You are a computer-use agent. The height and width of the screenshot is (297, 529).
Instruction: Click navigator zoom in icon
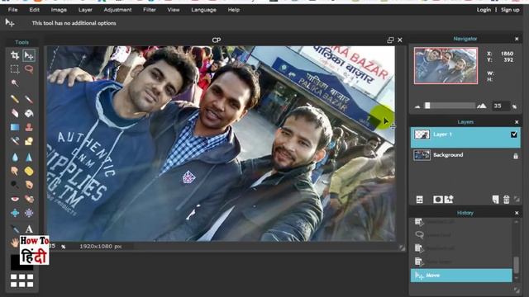pos(482,106)
